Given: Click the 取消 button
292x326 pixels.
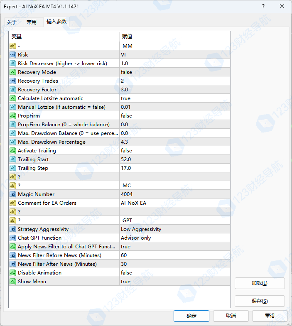Looking at the screenshot, I should [x=231, y=316].
